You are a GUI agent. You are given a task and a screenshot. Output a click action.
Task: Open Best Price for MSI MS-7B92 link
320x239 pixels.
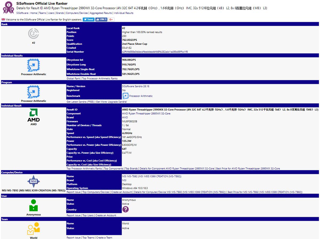pos(265,192)
